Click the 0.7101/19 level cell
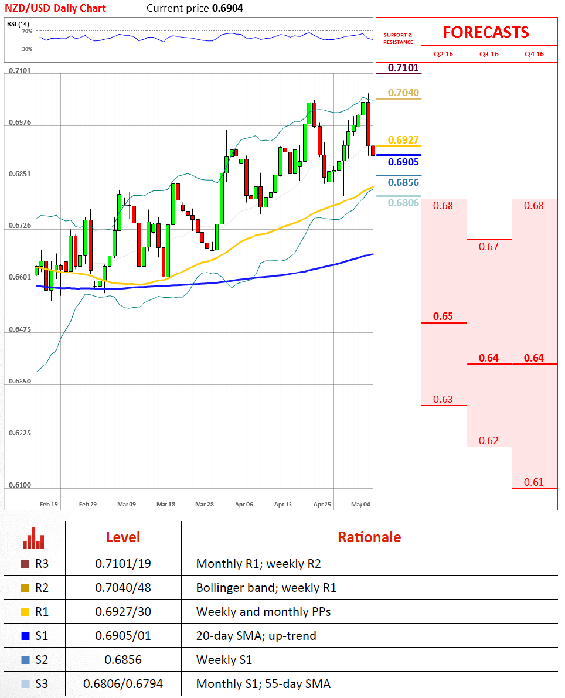 tap(123, 564)
